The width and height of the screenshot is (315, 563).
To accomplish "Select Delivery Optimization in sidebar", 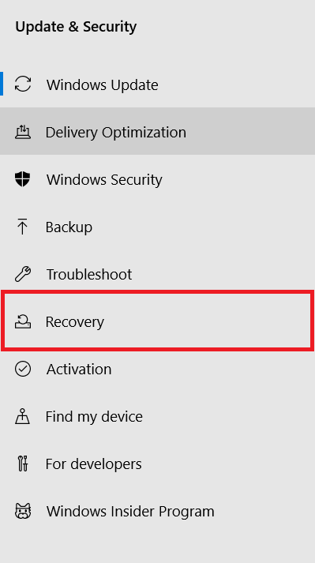I will [x=157, y=131].
